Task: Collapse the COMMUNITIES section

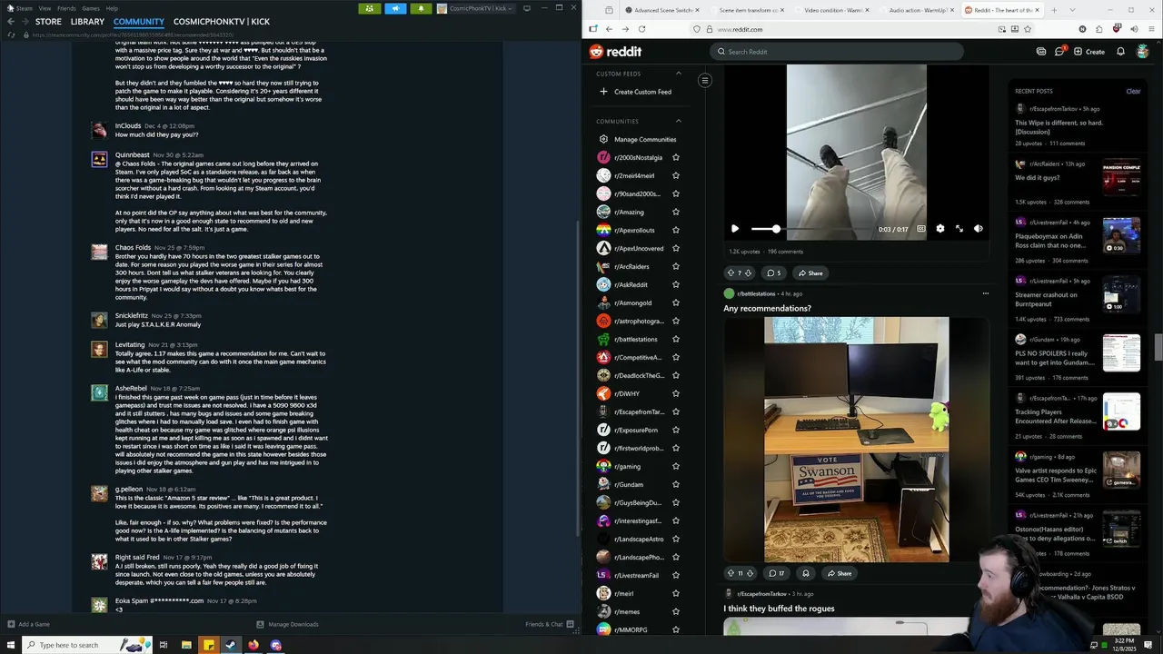Action: click(x=678, y=121)
